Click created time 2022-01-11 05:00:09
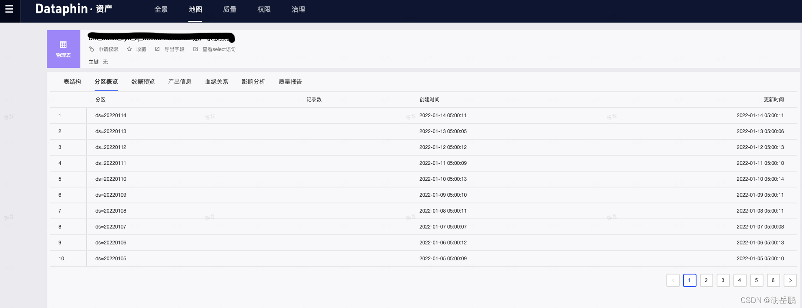 click(443, 163)
